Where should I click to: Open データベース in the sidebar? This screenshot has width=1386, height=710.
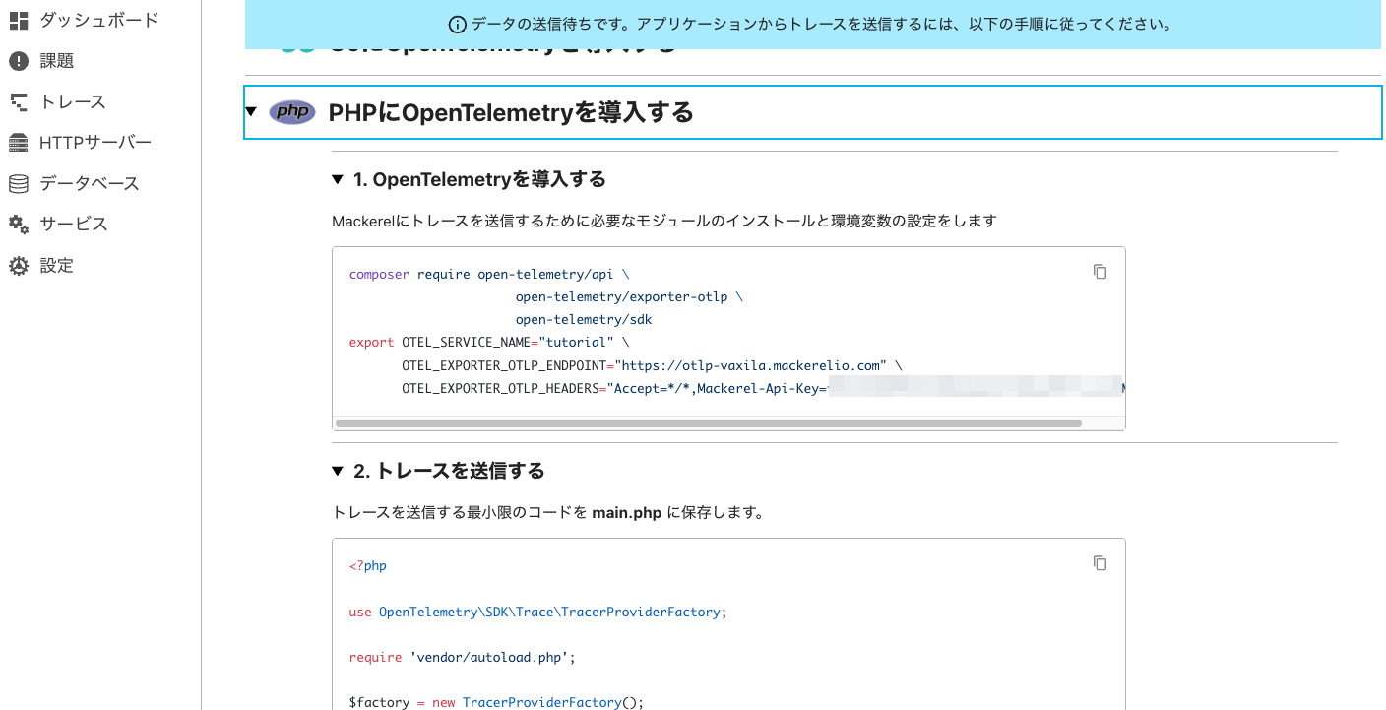[90, 183]
